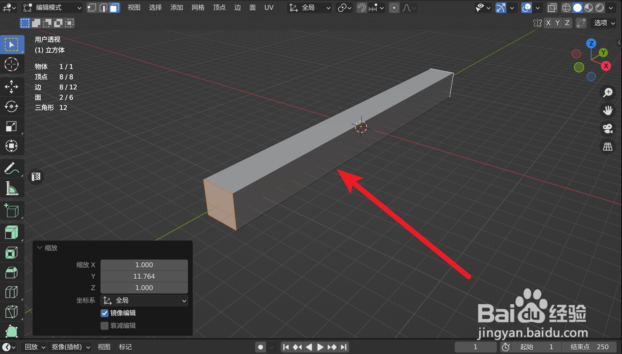This screenshot has width=622, height=354.
Task: Open the 网格 menu
Action: point(198,7)
